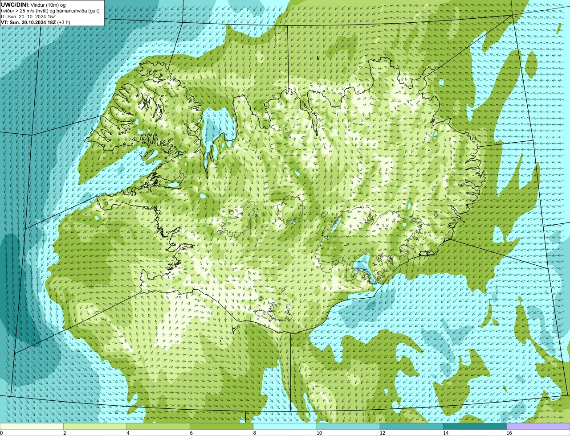Click the legend scale label "4"
570x436 pixels.
128,433
